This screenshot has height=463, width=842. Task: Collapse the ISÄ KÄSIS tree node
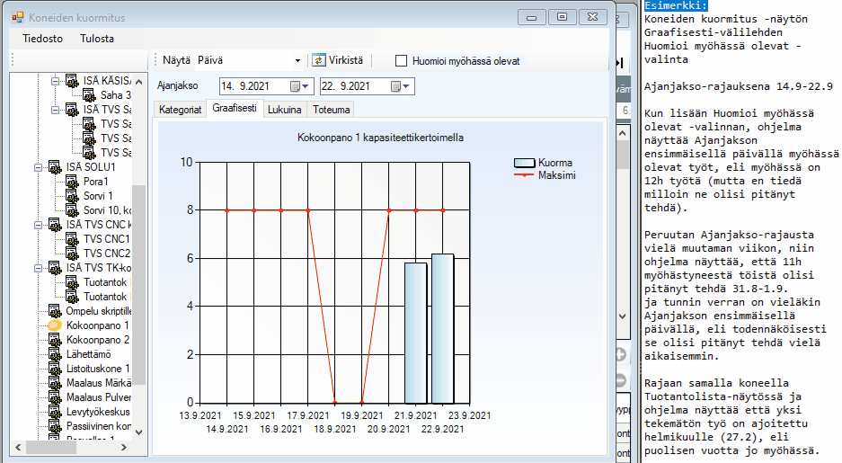coord(55,82)
